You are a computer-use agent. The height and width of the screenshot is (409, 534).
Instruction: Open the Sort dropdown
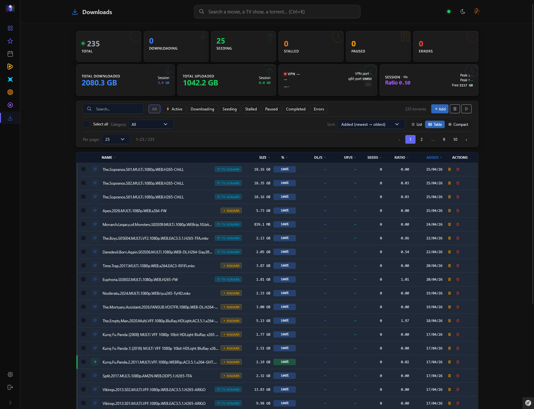coord(371,124)
